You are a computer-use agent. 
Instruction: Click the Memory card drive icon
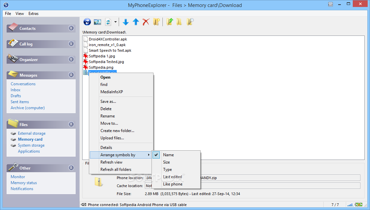coord(13,139)
